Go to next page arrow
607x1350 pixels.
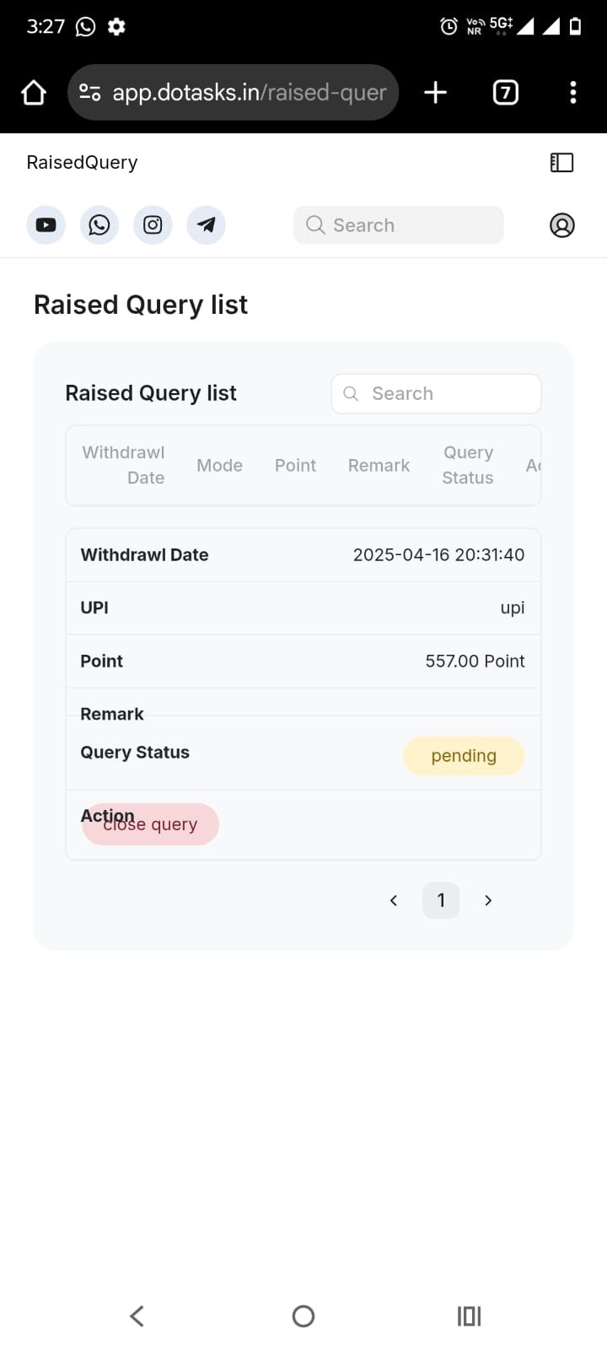click(x=488, y=900)
